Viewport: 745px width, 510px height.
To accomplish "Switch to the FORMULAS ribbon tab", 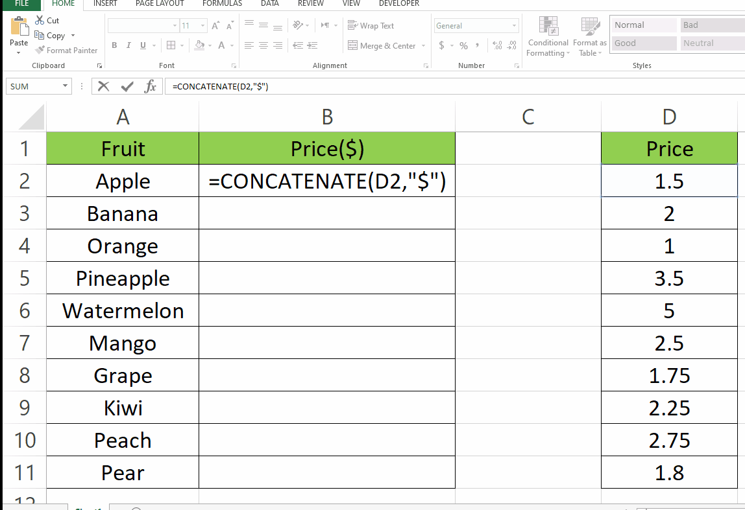I will point(222,3).
